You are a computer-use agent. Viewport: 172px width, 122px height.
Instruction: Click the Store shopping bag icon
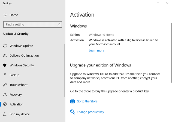[x=73, y=101]
